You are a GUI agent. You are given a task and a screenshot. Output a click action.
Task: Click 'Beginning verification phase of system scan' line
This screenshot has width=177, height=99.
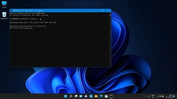coord(28,26)
